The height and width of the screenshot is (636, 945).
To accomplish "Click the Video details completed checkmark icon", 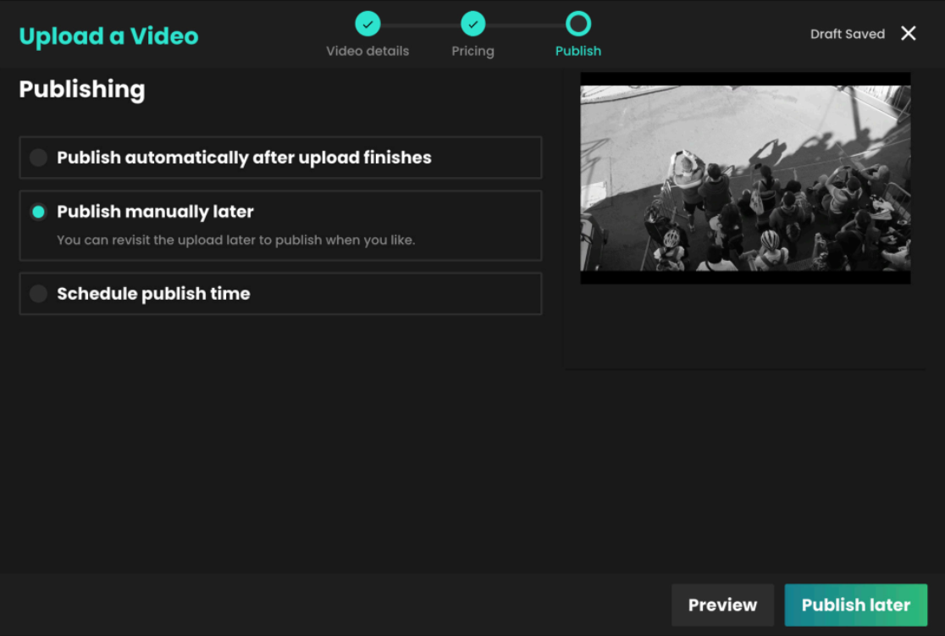I will 367,23.
